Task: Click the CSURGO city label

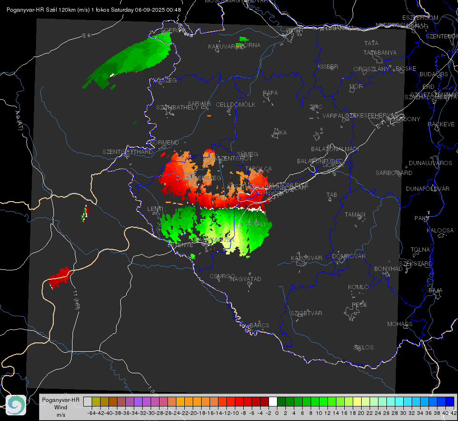Action: (222, 276)
